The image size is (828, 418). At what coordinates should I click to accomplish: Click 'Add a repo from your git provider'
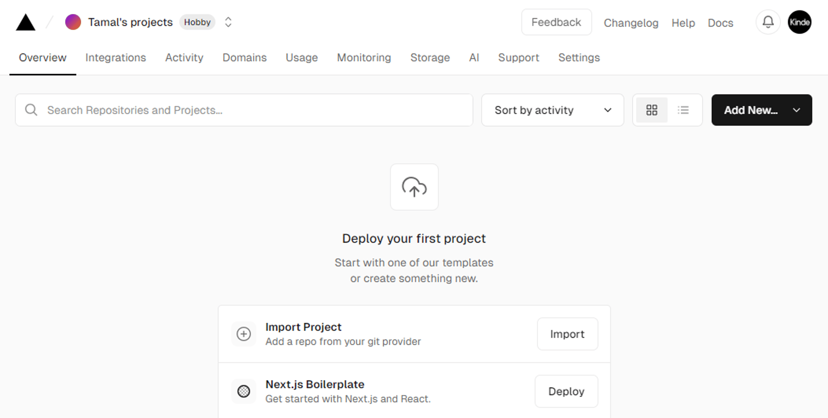point(343,342)
